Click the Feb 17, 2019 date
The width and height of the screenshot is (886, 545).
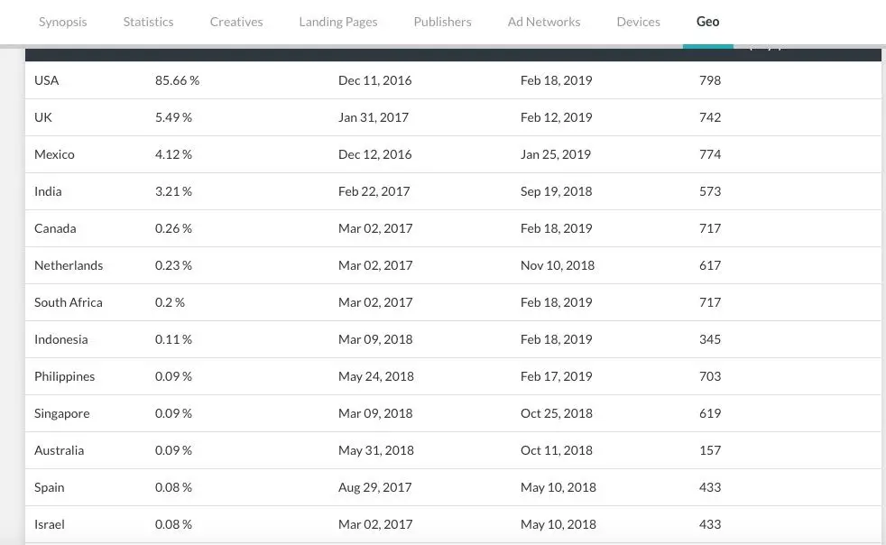tap(556, 376)
